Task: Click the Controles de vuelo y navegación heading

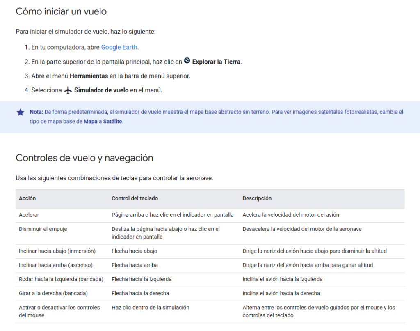Action: click(x=84, y=158)
